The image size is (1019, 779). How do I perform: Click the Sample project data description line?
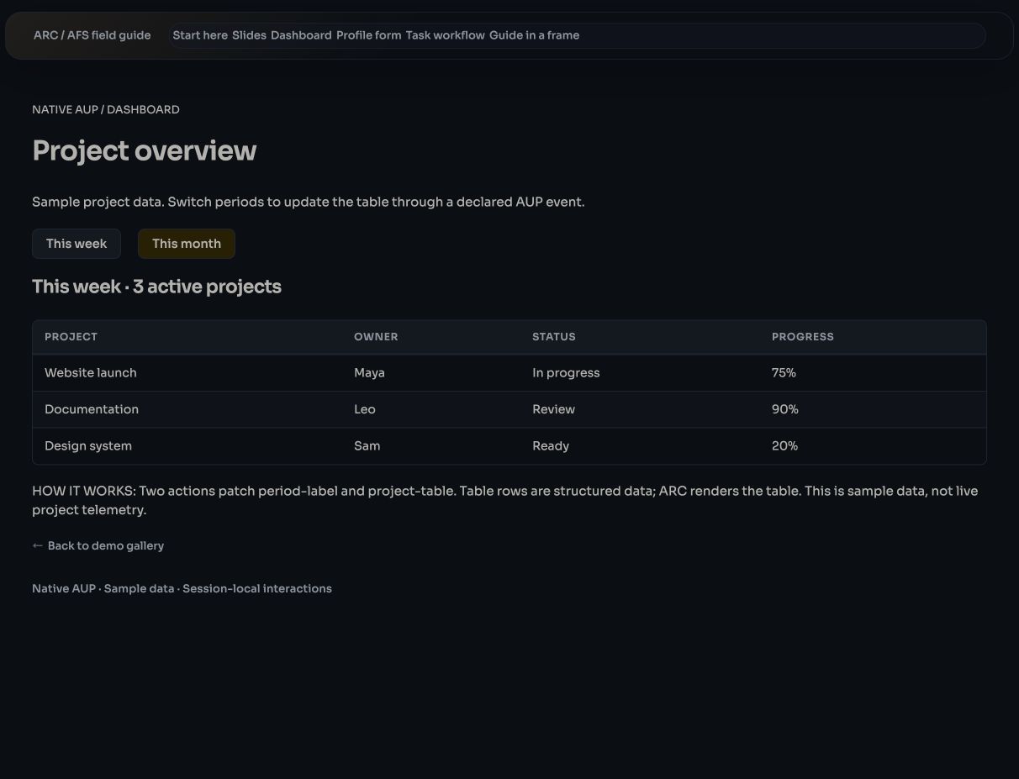[x=309, y=203]
